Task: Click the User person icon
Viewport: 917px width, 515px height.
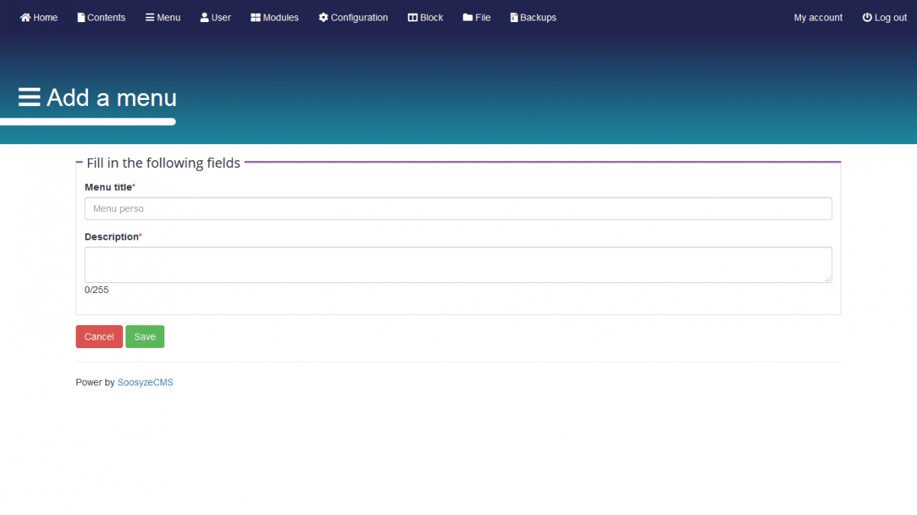Action: [x=204, y=18]
